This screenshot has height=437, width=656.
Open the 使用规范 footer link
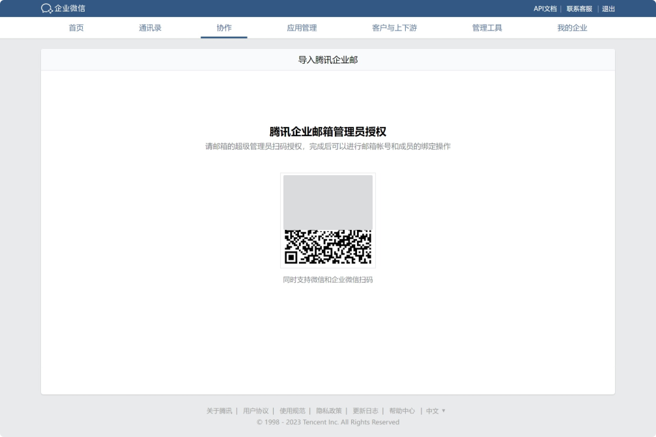[x=292, y=411]
